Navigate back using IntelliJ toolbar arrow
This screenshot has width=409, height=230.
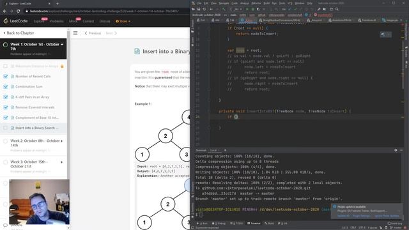pyautogui.click(x=212, y=9)
